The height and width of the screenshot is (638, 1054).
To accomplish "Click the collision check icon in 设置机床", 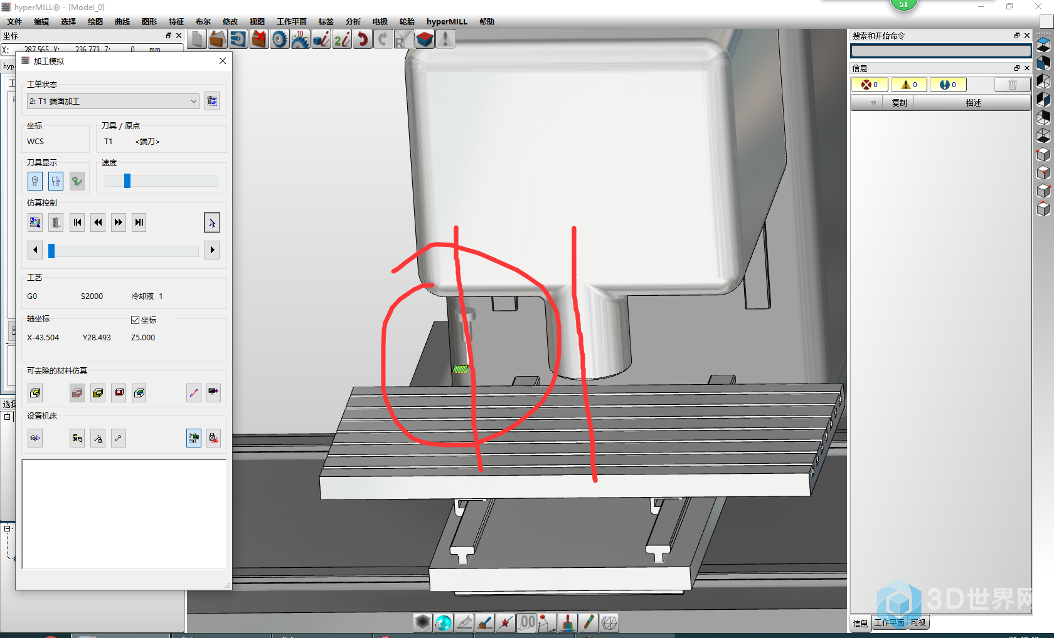I will (x=213, y=438).
